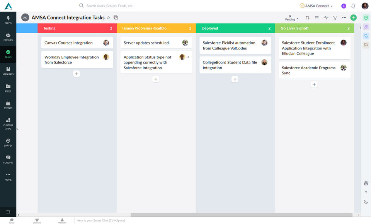Click the search magnifier icon
The height and width of the screenshot is (224, 371).
point(81,5)
